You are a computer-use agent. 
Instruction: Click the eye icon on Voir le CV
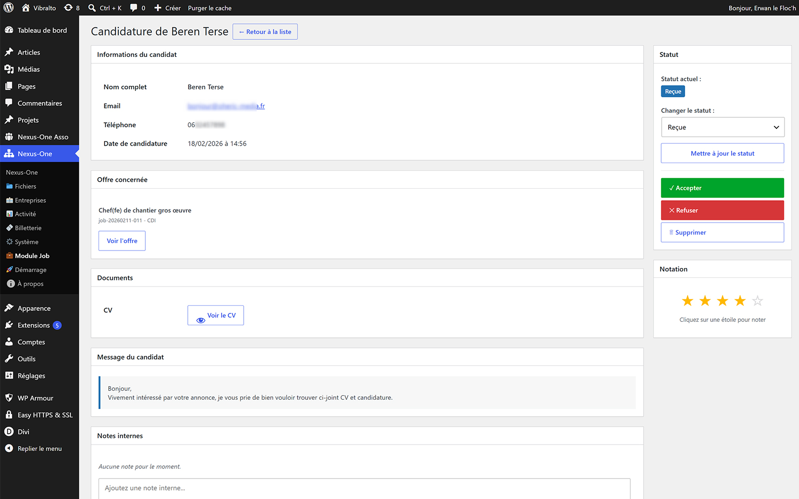(x=201, y=320)
